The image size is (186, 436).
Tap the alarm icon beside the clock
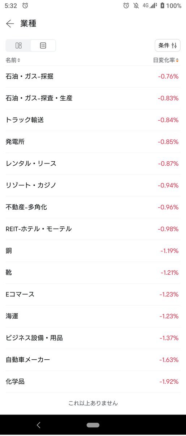tap(25, 5)
